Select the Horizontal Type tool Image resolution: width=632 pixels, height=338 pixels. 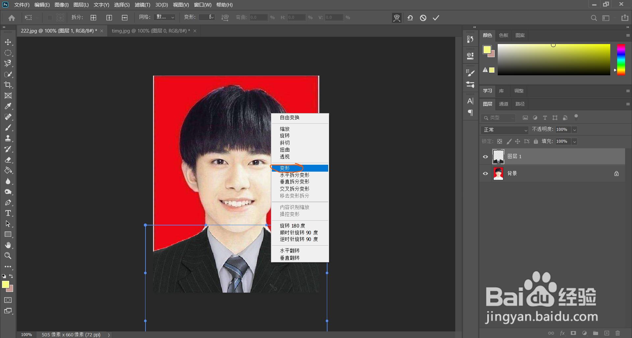click(8, 213)
